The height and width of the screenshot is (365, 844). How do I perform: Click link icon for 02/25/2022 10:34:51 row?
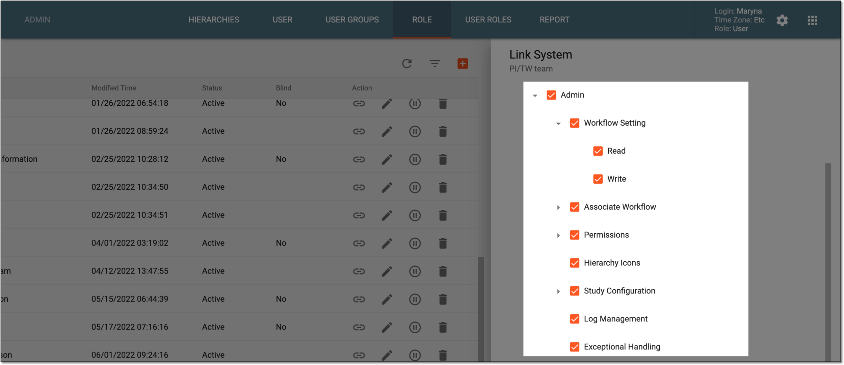click(359, 215)
